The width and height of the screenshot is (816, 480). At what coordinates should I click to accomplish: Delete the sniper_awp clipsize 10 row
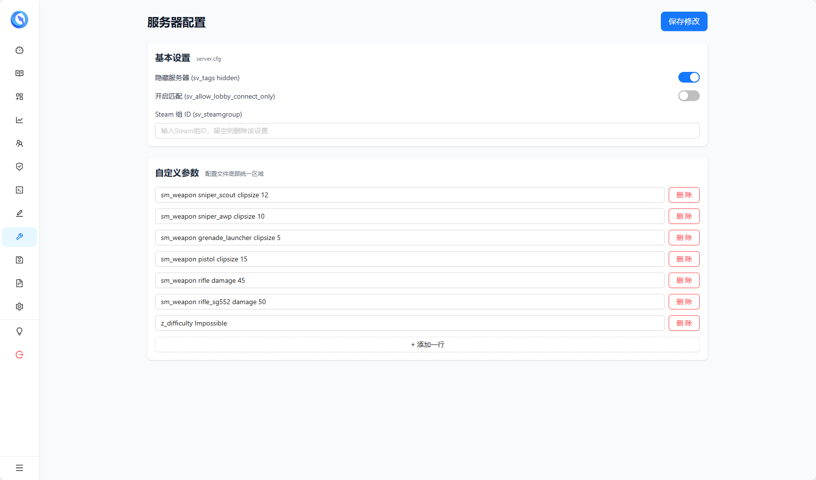click(684, 216)
